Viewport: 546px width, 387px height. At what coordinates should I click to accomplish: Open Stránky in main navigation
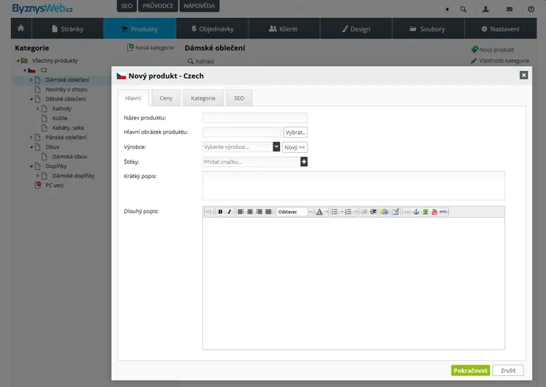pyautogui.click(x=68, y=29)
